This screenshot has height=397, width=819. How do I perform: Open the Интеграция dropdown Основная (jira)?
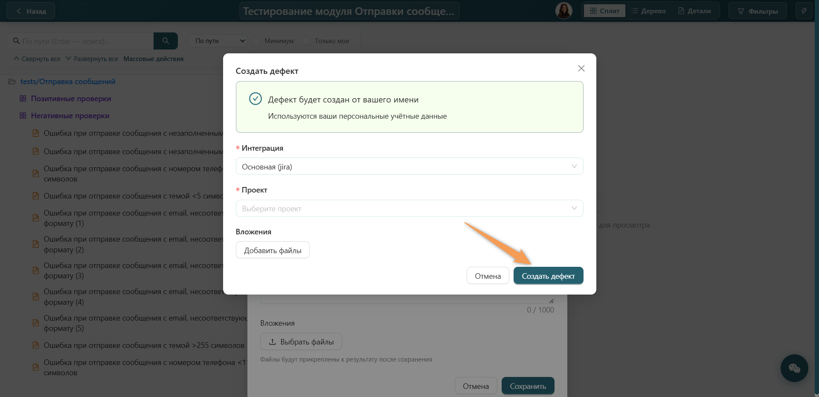[409, 166]
